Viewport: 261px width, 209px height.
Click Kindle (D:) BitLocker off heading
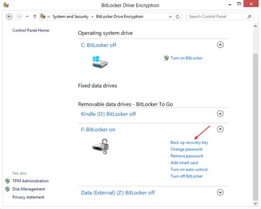108,114
